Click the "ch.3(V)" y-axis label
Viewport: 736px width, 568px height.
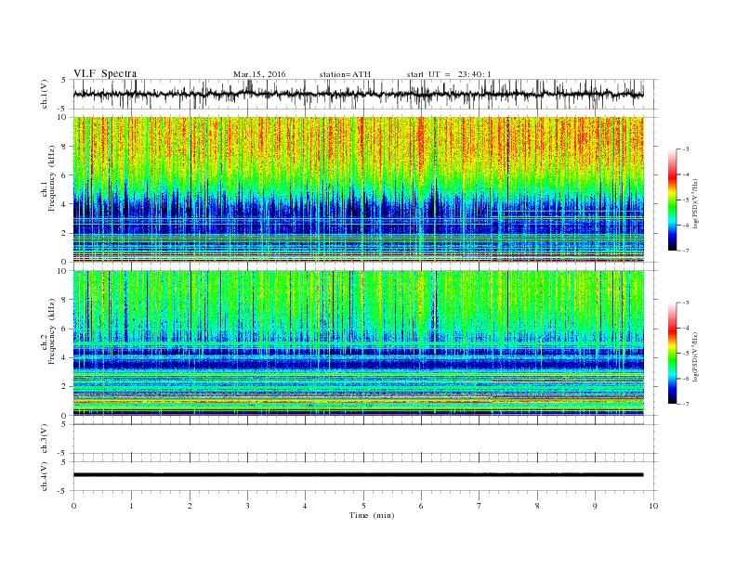[x=45, y=439]
